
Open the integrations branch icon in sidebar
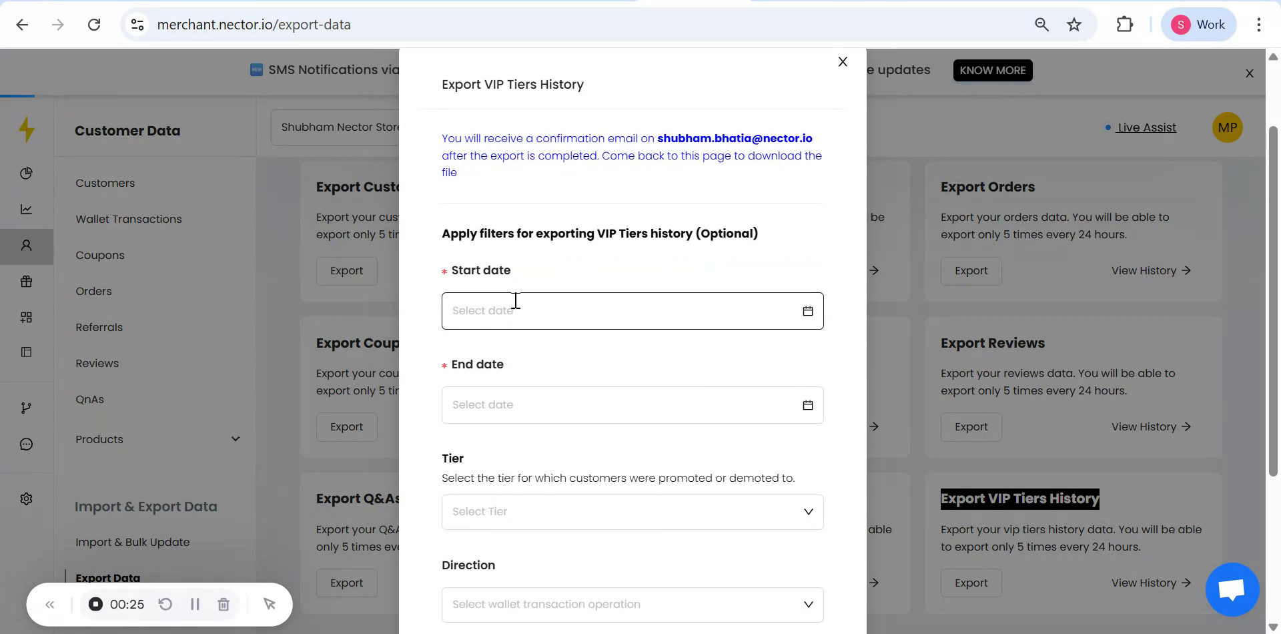click(x=27, y=407)
